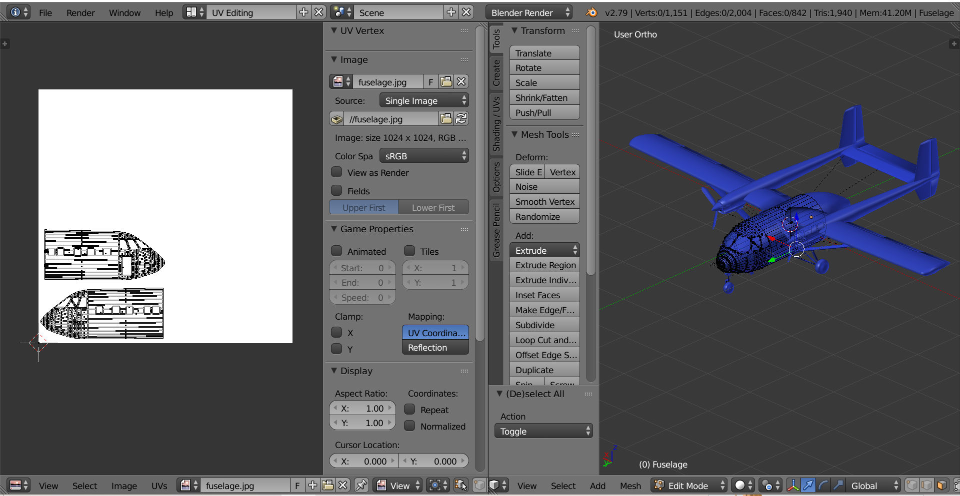Select the scale manipulator icon
Viewport: 960px width, 496px height.
[838, 486]
